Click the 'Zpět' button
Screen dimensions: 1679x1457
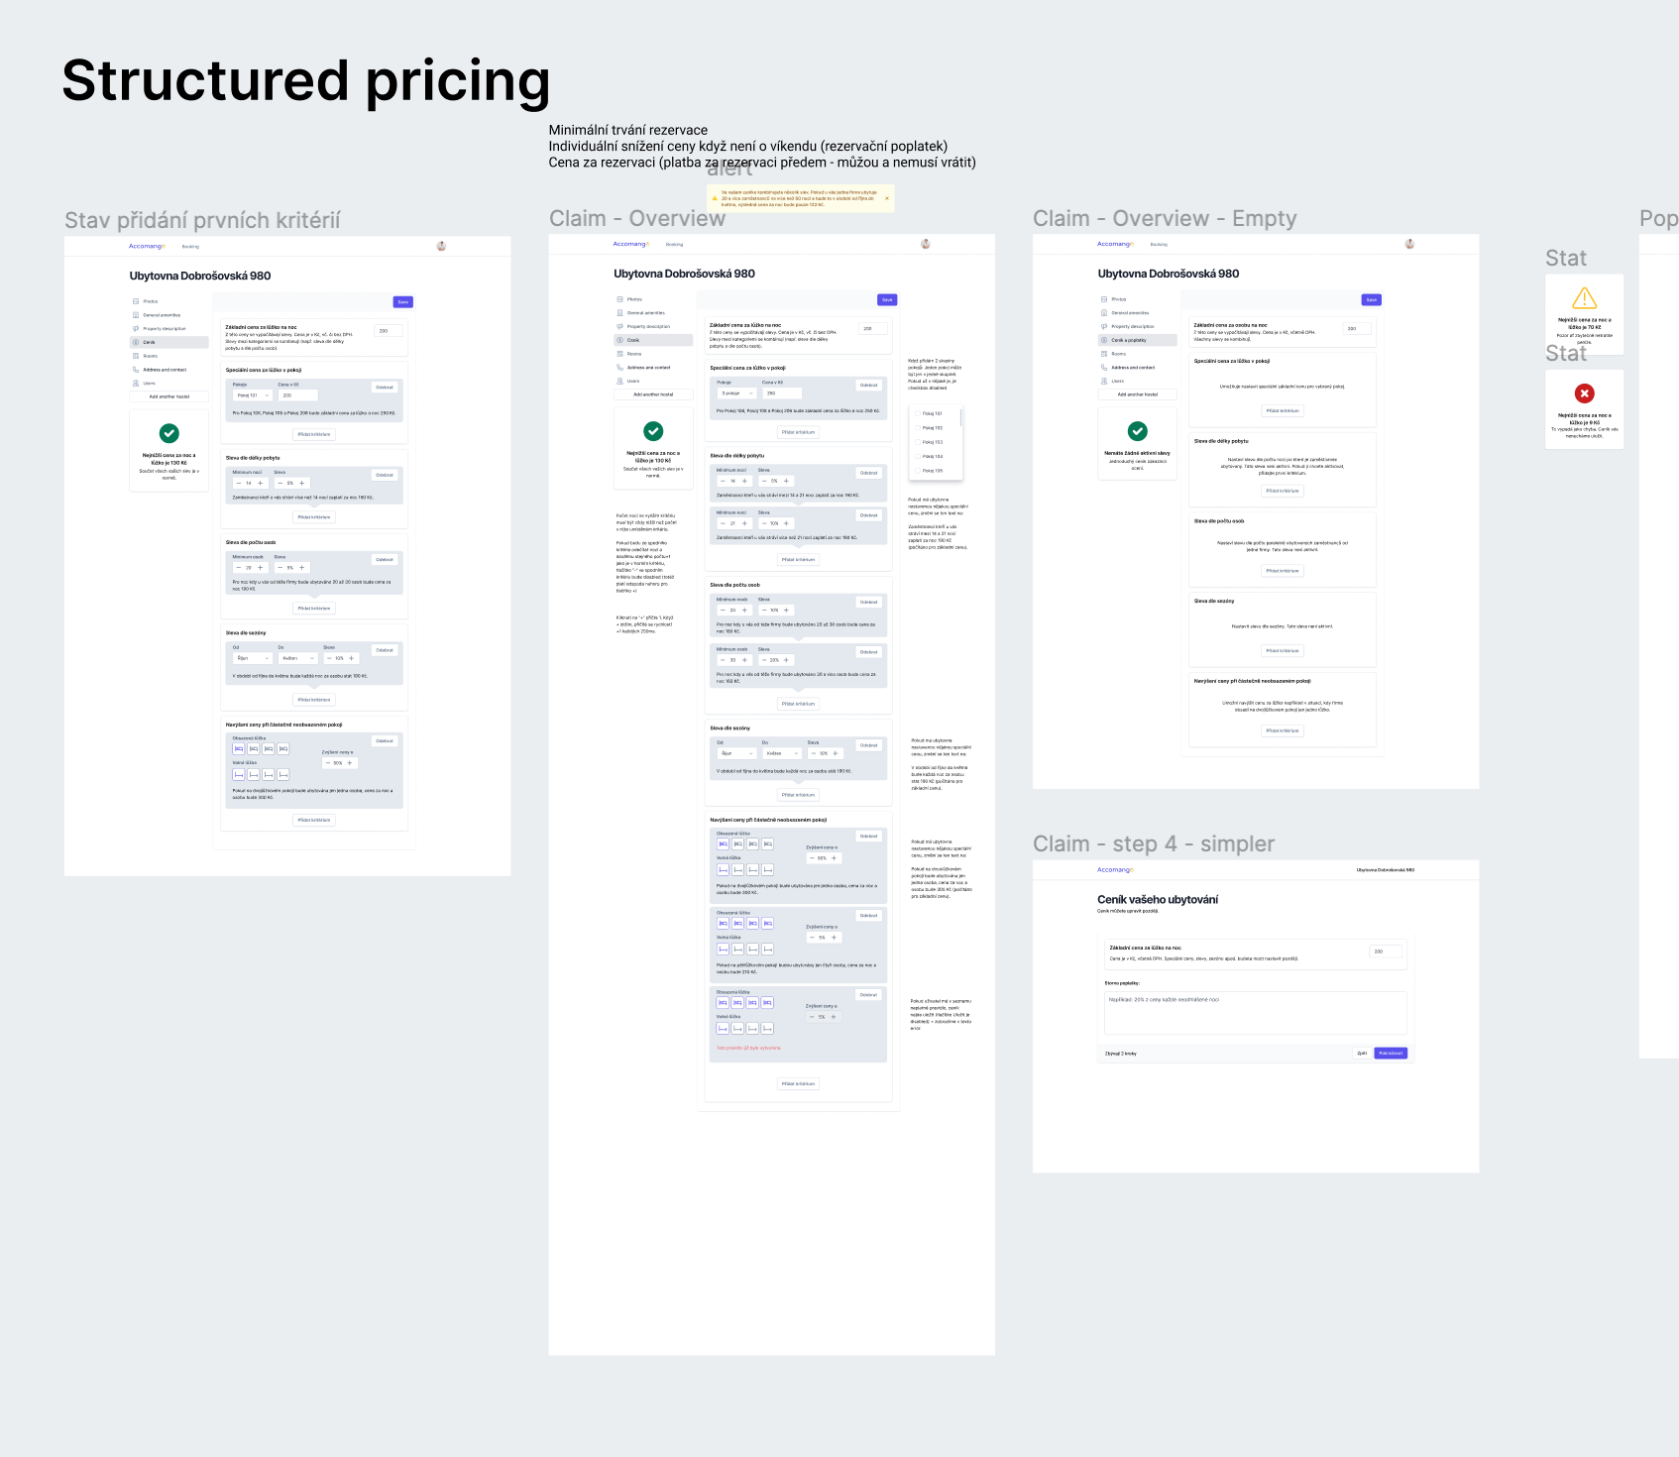click(x=1362, y=1054)
